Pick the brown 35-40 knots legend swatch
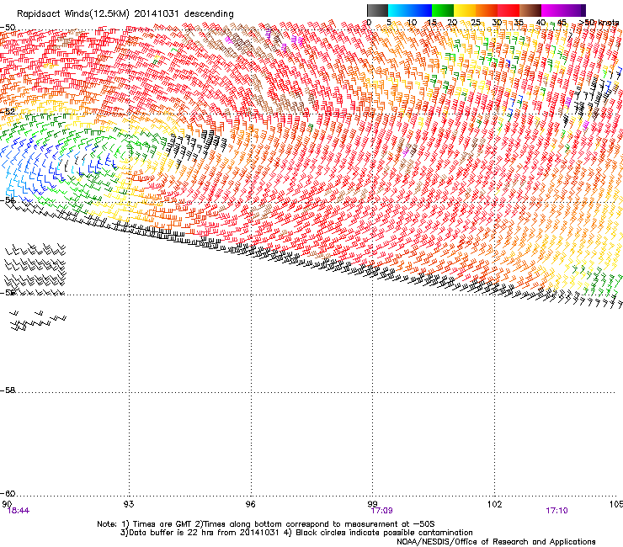The height and width of the screenshot is (547, 623). point(530,10)
